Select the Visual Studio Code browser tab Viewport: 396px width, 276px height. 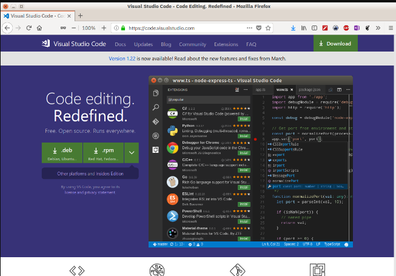coord(38,16)
